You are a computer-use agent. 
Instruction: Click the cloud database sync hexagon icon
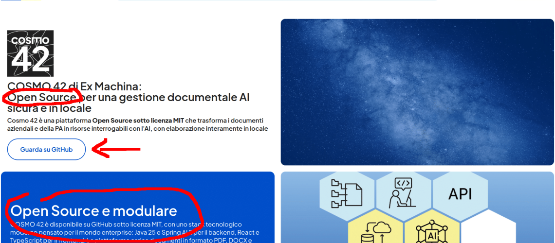pyautogui.click(x=375, y=231)
